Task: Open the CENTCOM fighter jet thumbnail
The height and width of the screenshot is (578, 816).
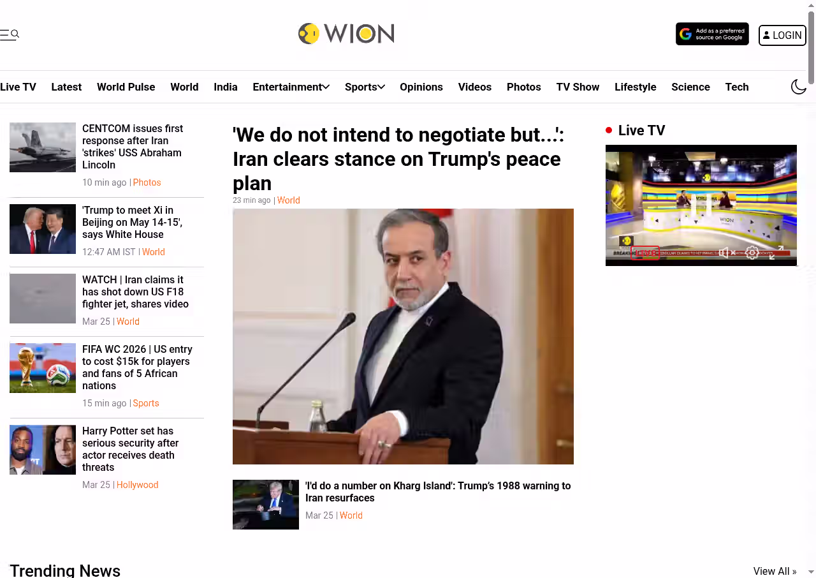Action: tap(43, 147)
